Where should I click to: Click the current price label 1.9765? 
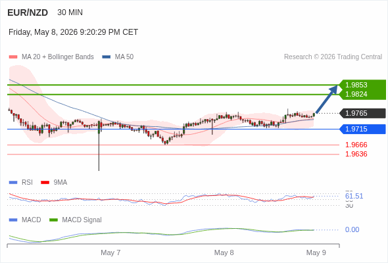tap(362, 113)
